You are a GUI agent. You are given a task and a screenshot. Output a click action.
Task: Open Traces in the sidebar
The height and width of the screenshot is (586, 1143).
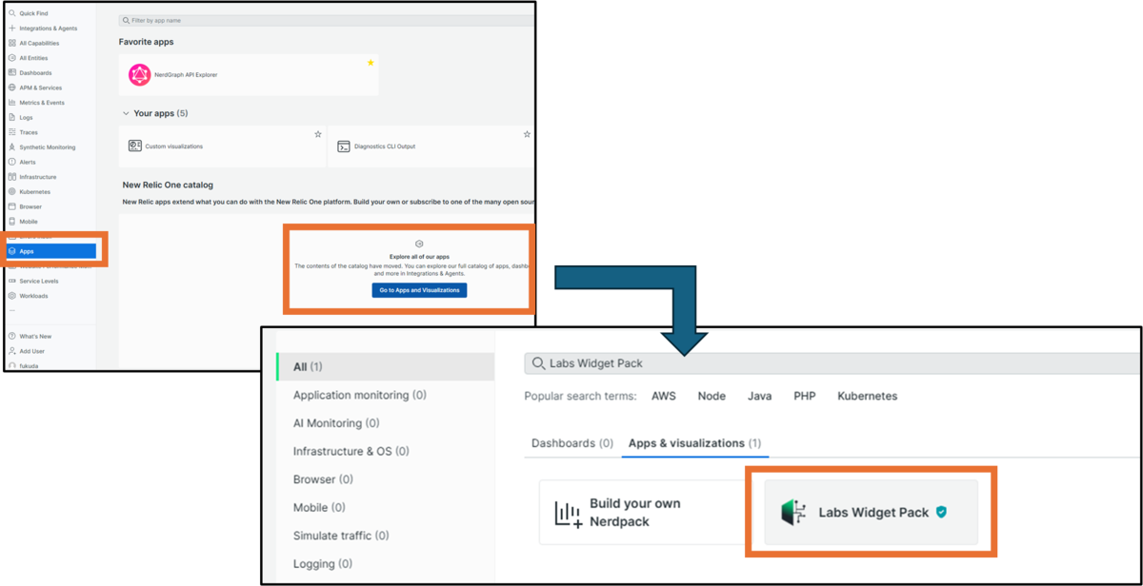[x=29, y=132]
